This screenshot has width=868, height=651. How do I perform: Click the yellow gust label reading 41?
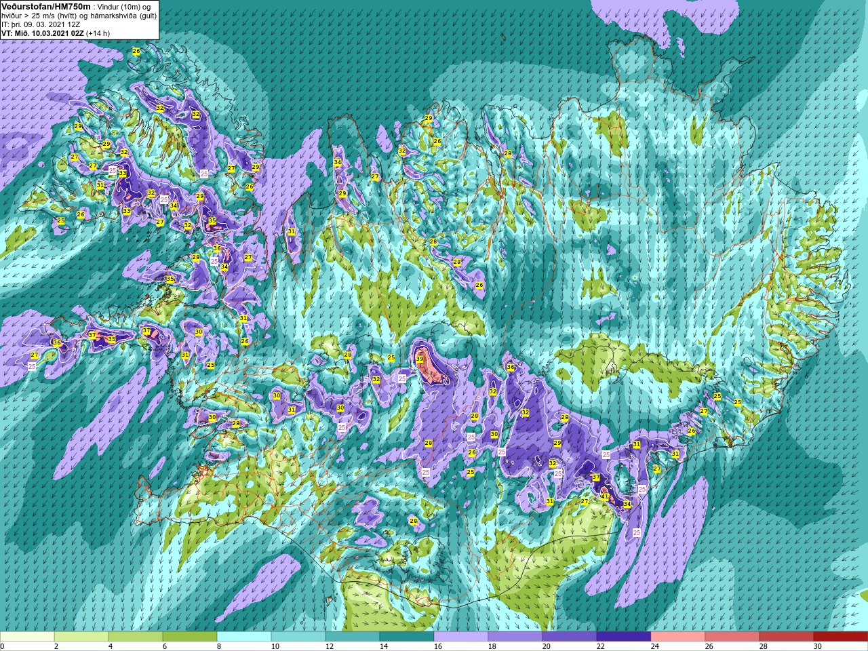(x=605, y=496)
